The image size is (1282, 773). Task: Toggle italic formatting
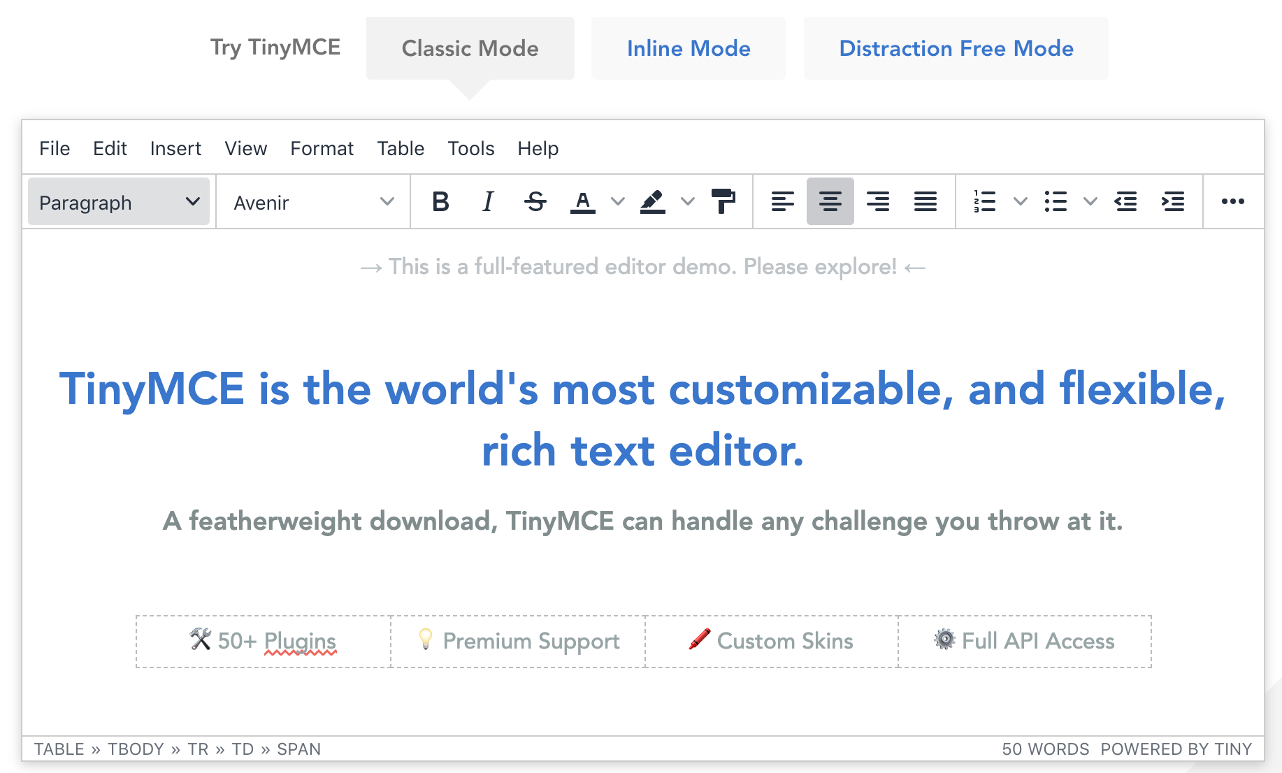(x=488, y=201)
